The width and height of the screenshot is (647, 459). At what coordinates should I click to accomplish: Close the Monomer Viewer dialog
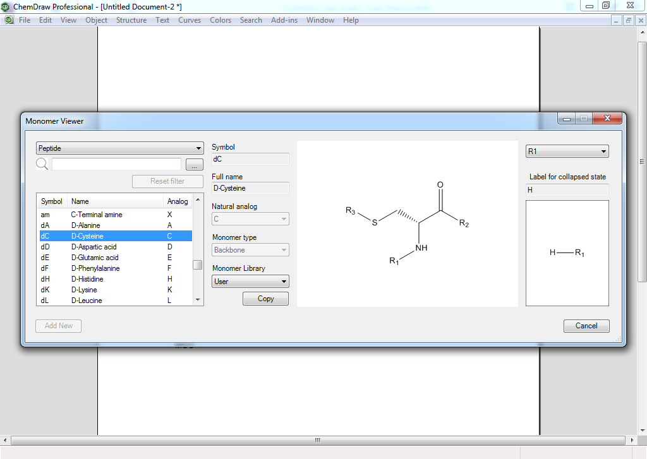tap(607, 118)
